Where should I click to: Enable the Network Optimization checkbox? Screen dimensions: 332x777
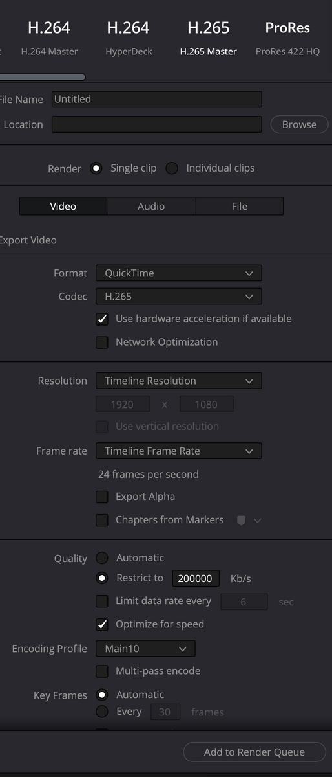102,343
